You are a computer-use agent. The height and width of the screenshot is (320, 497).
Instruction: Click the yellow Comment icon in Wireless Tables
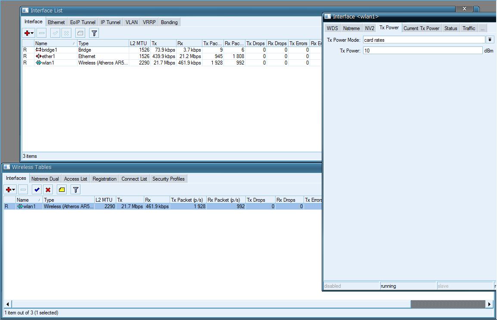62,190
